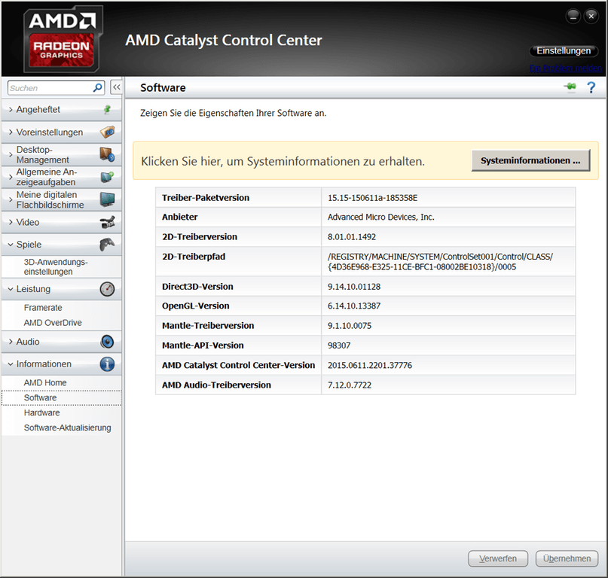Select Direct3D version 9.14.10.01128

click(x=354, y=287)
